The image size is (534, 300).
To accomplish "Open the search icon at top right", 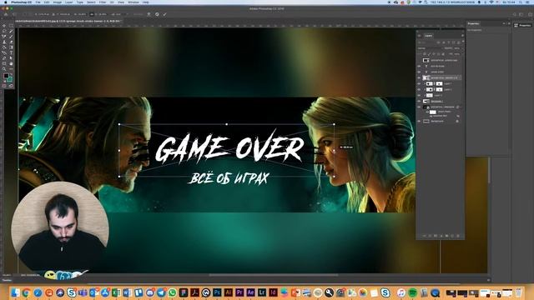I will pos(514,14).
